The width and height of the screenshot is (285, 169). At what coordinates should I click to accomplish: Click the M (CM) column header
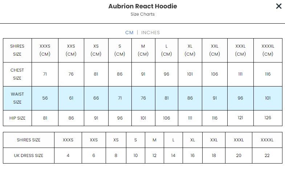coord(143,50)
